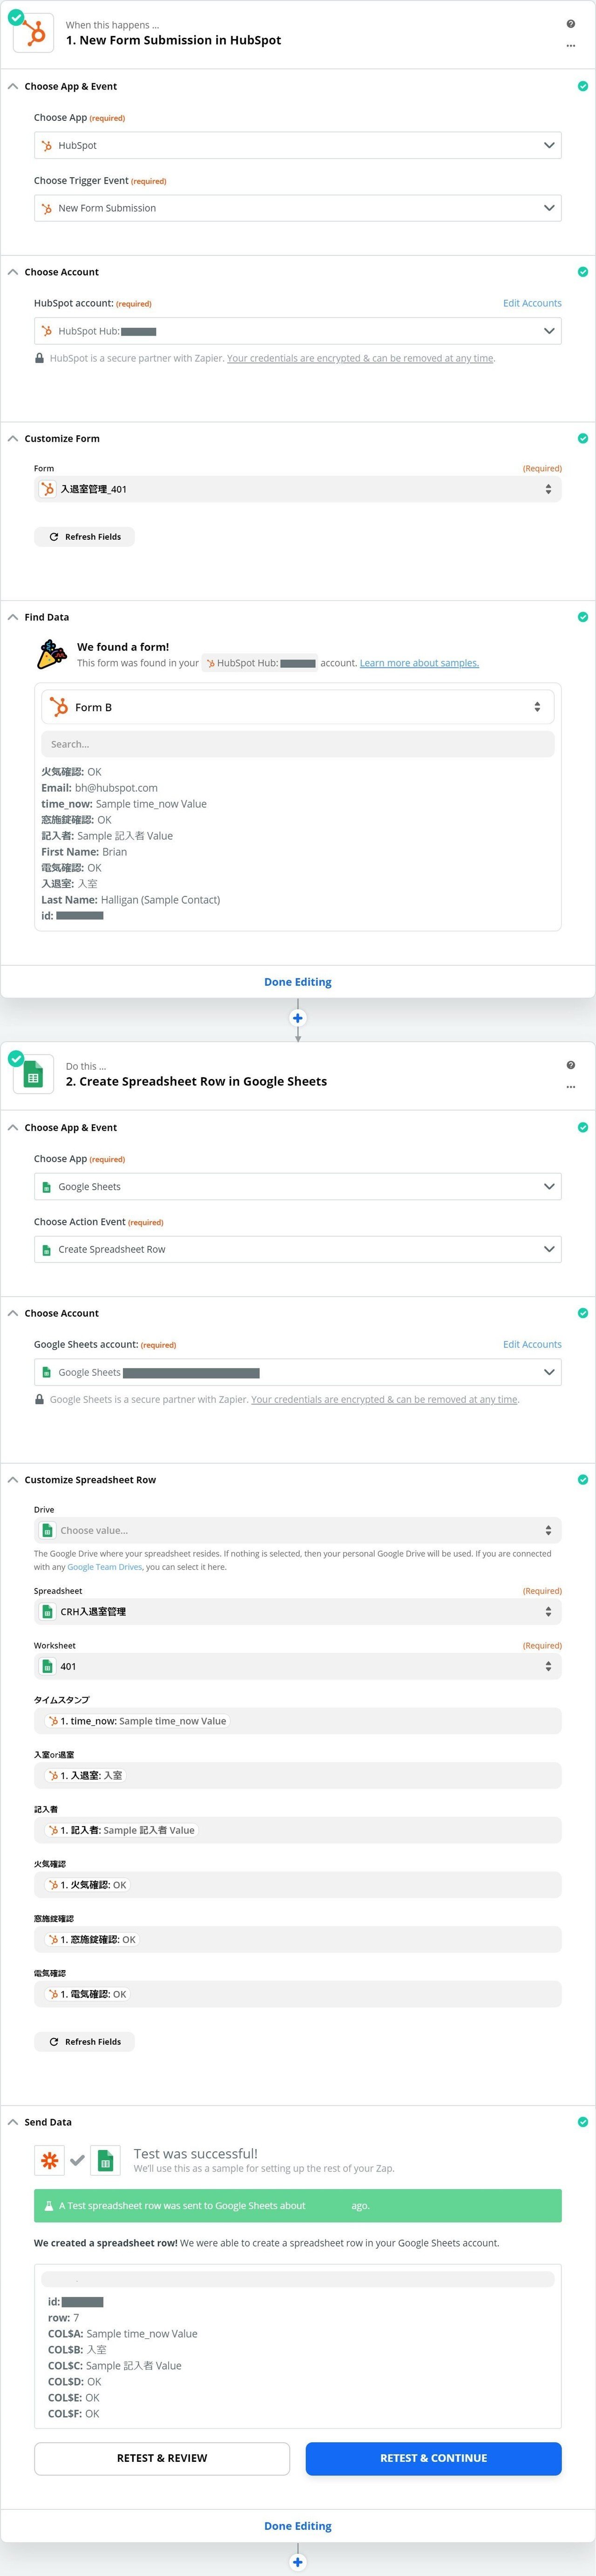Click the Search field in Find Data
Image resolution: width=596 pixels, height=2576 pixels.
click(x=298, y=744)
